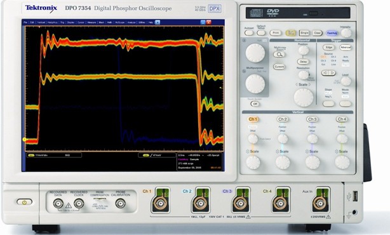Screen dimensions: 390x235
Task: Click the yellow Run/Stop button
Action: point(290,33)
